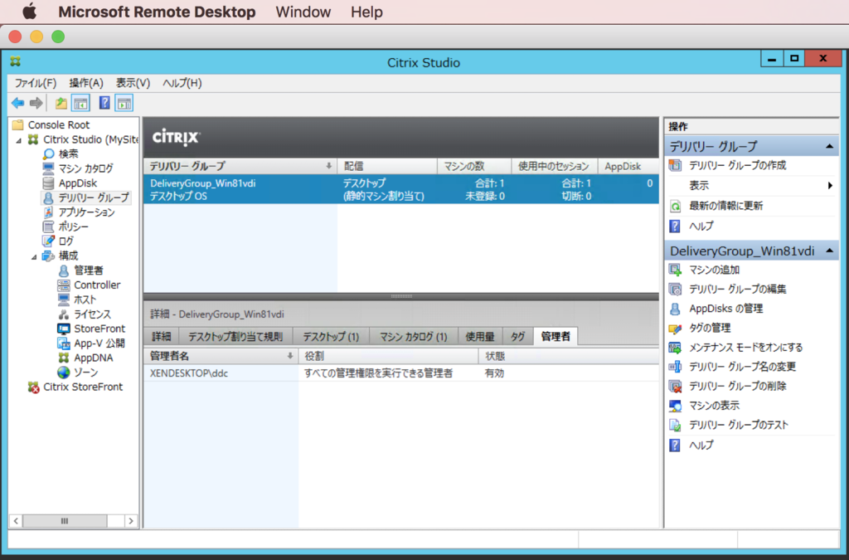Click the toolbar Forward arrow icon
This screenshot has height=560, width=849.
pos(36,103)
